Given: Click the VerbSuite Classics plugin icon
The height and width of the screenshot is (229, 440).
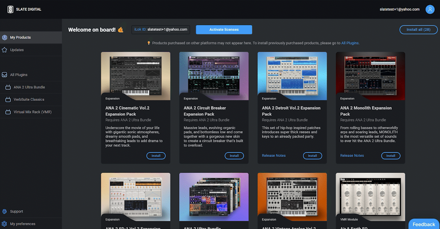Looking at the screenshot, I should [x=8, y=99].
